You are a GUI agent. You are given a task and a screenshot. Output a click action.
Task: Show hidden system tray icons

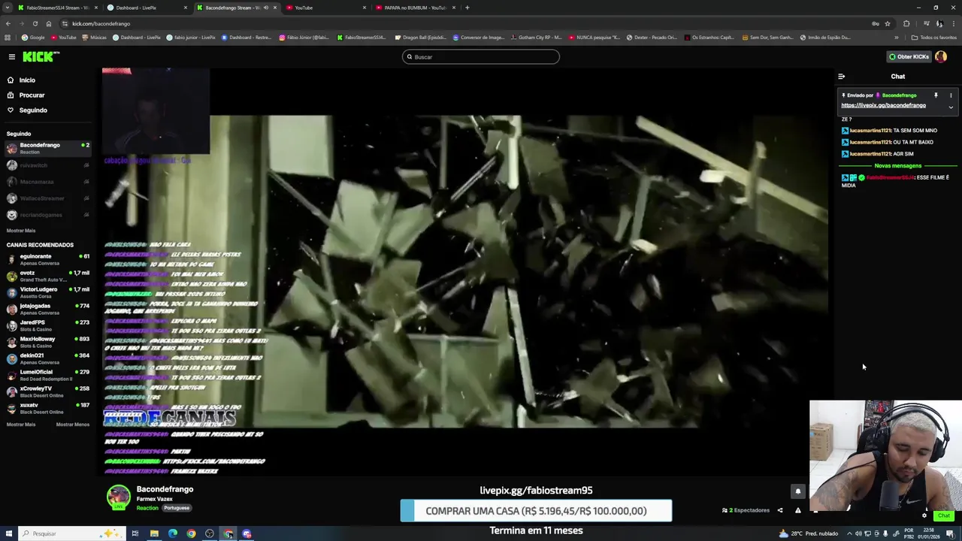click(849, 533)
